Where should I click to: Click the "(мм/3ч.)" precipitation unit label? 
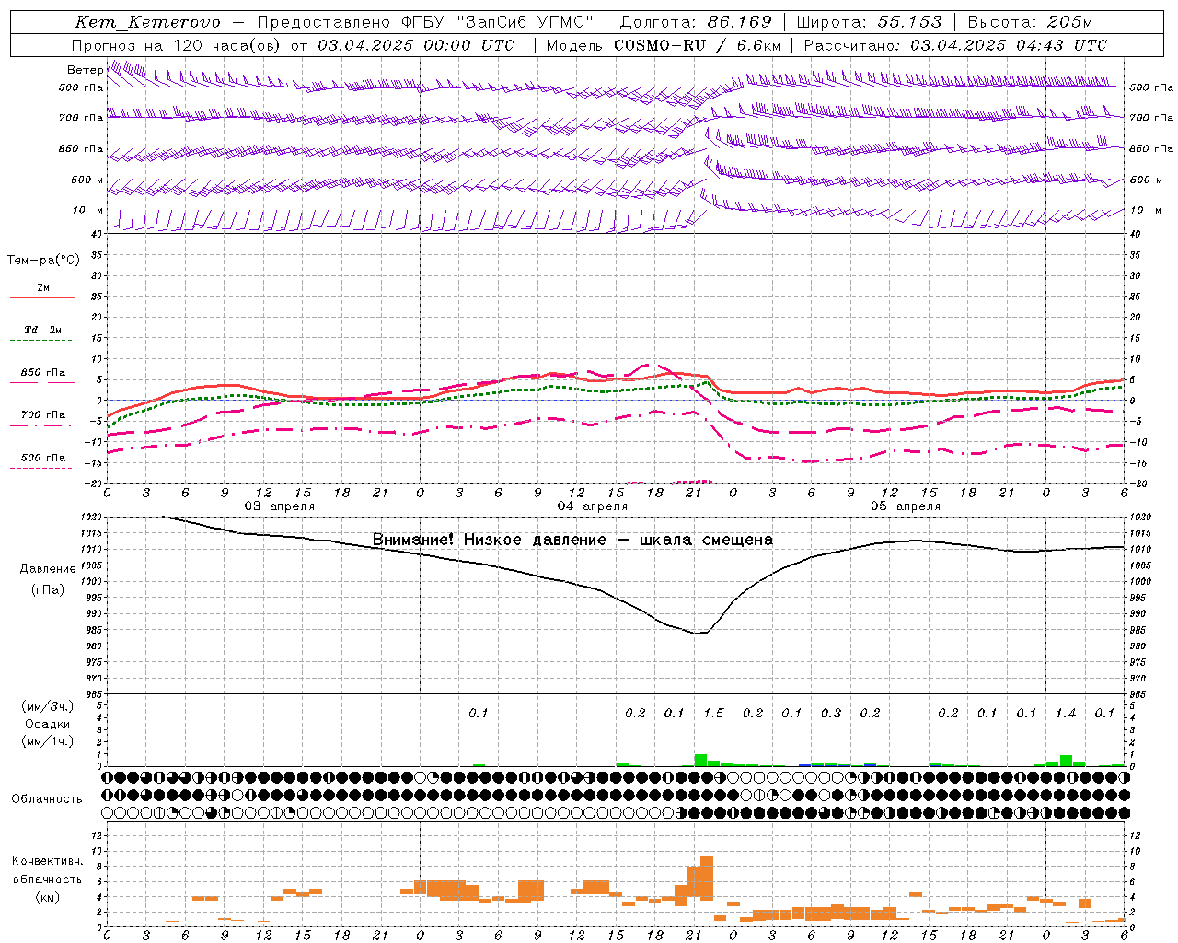point(47,706)
